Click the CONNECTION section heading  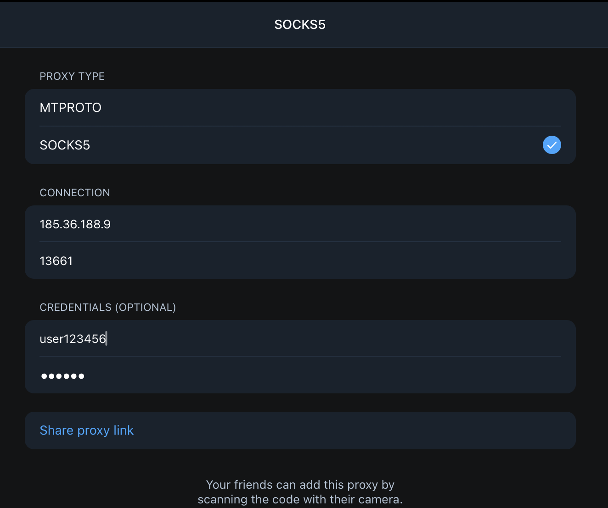pos(75,193)
